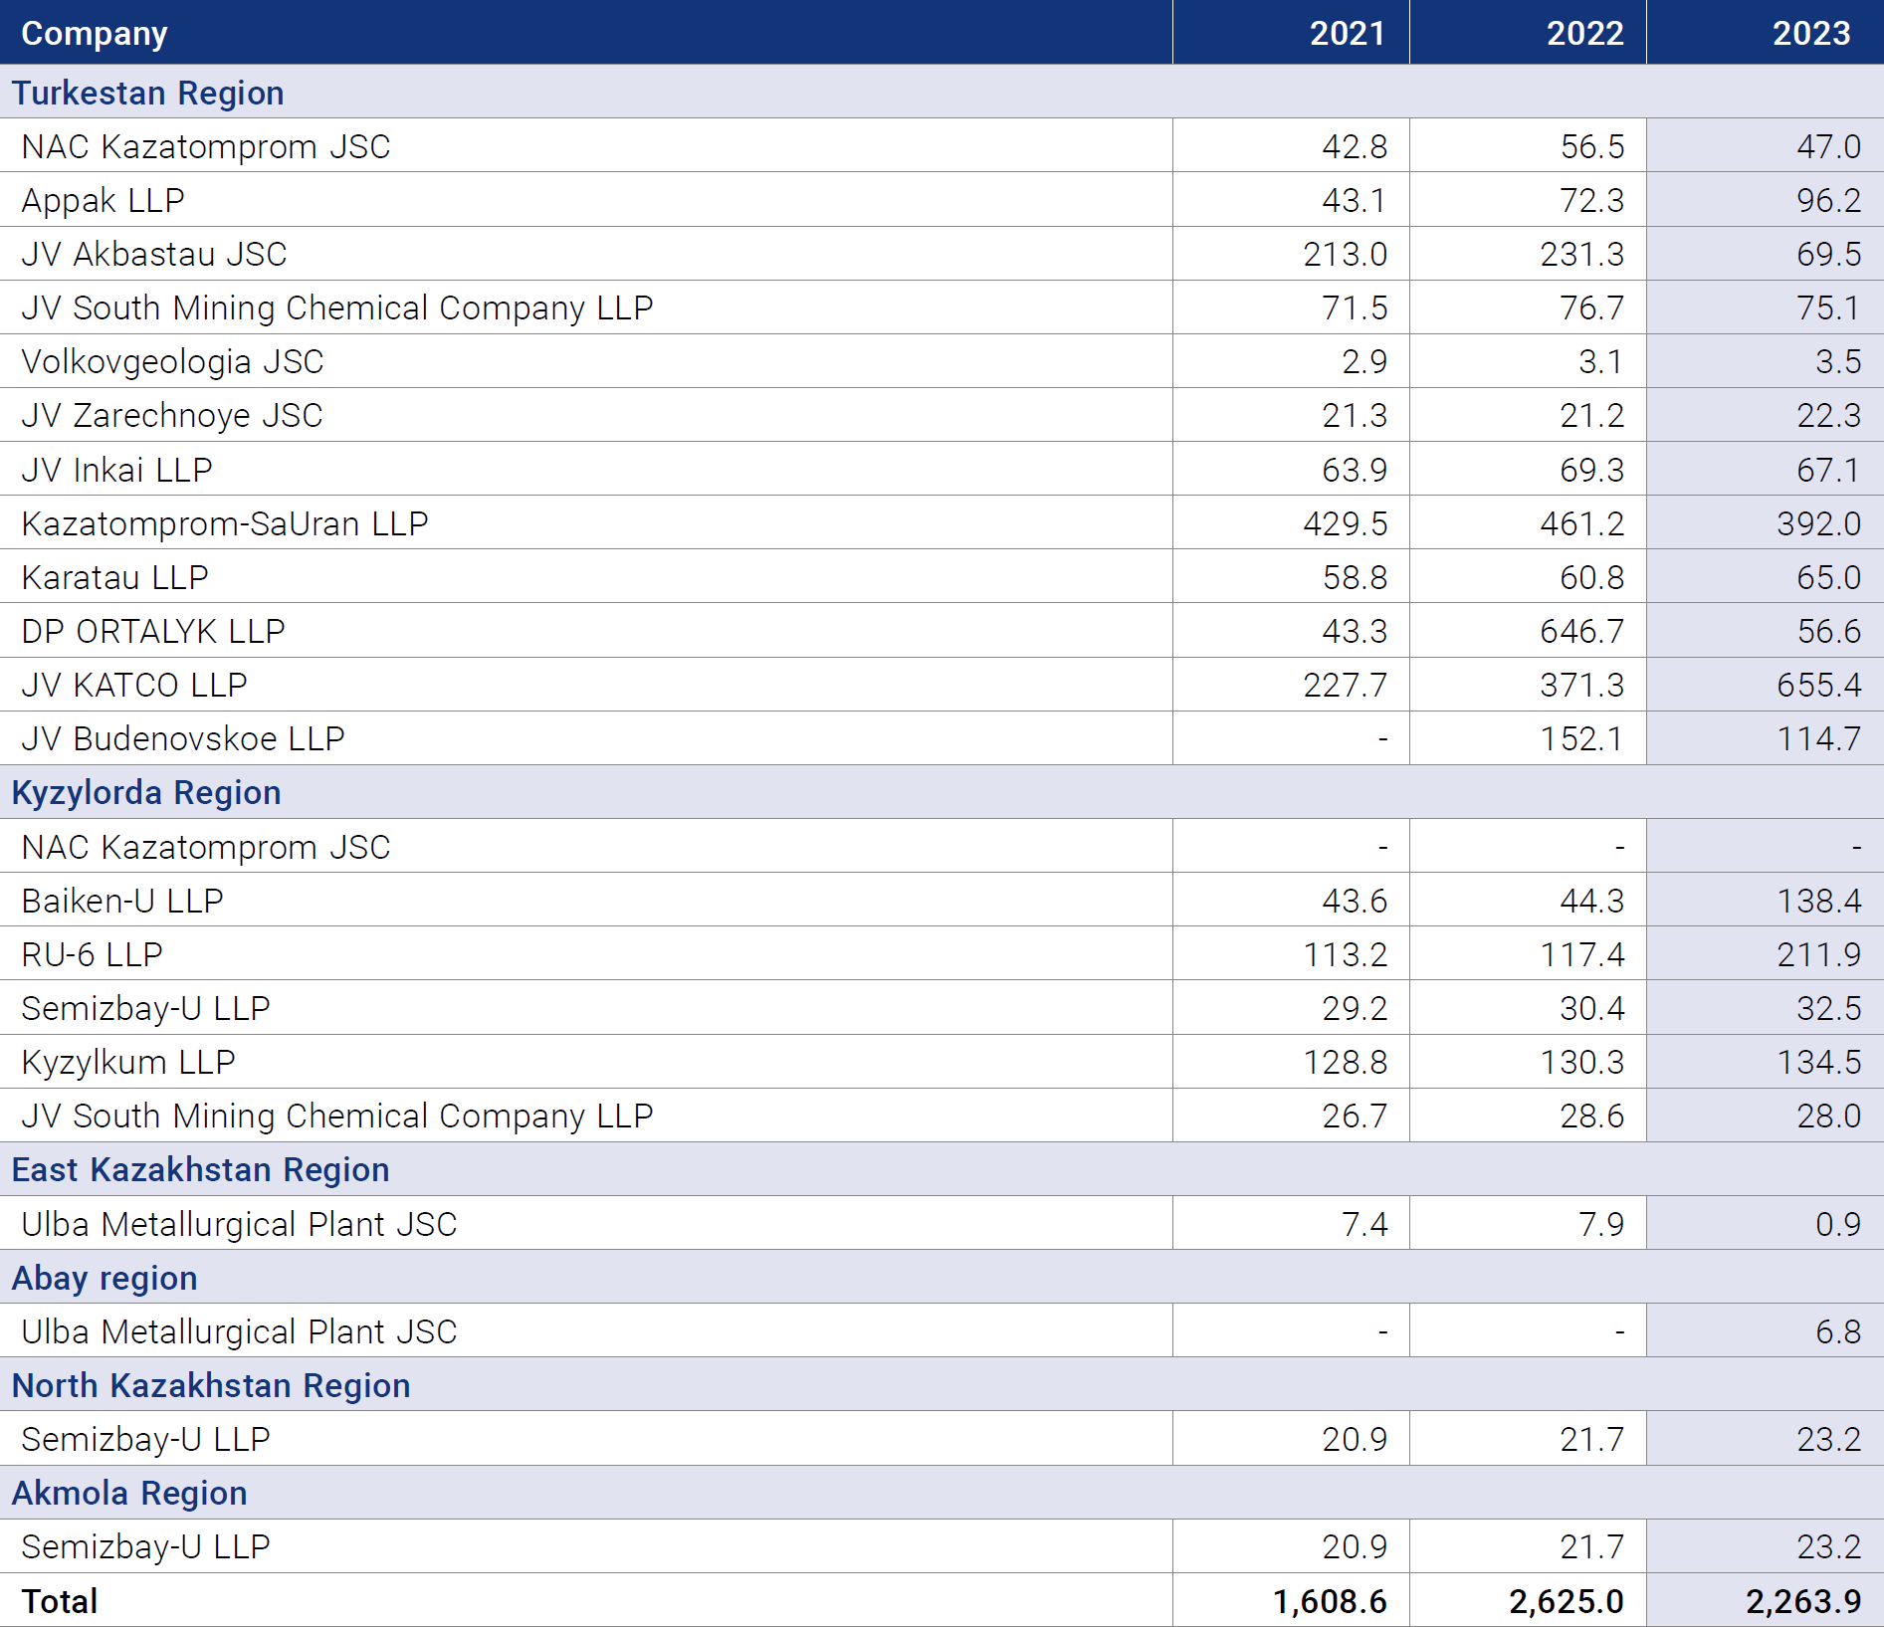The width and height of the screenshot is (1884, 1627).
Task: Select Abay region 2023 value 6.8
Action: click(x=1838, y=1331)
